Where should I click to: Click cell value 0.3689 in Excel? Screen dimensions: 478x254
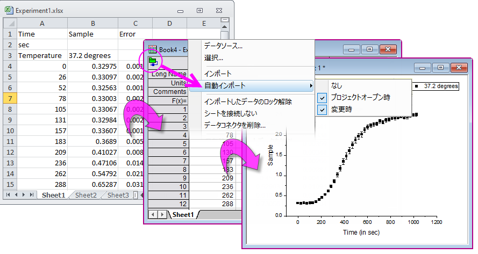tap(92, 142)
